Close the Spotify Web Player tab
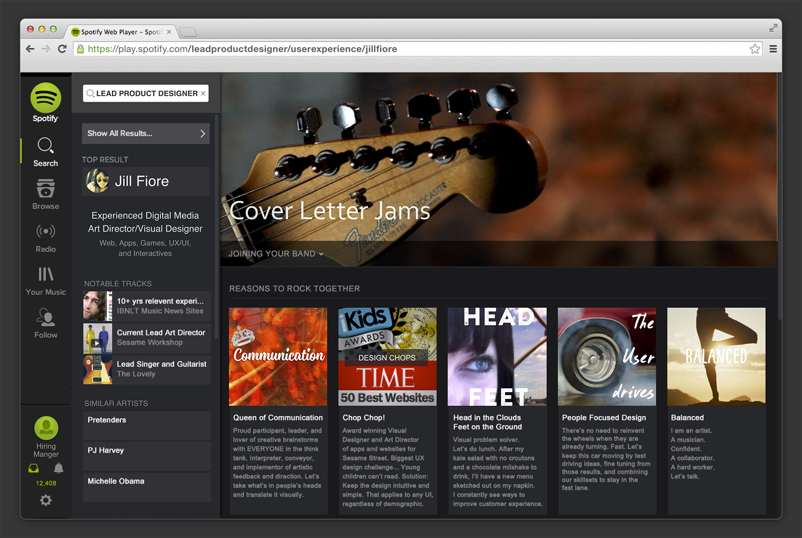 pos(169,32)
